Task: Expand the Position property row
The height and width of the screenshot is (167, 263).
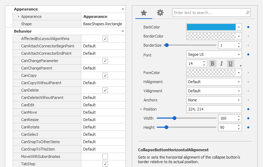Action: pos(140,109)
